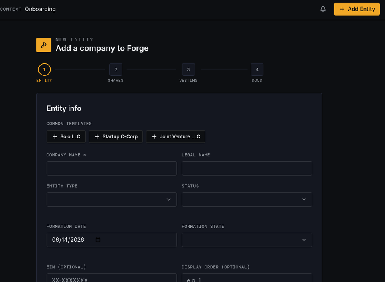The image size is (385, 282).
Task: Click the Common Templates label
Action: click(69, 124)
